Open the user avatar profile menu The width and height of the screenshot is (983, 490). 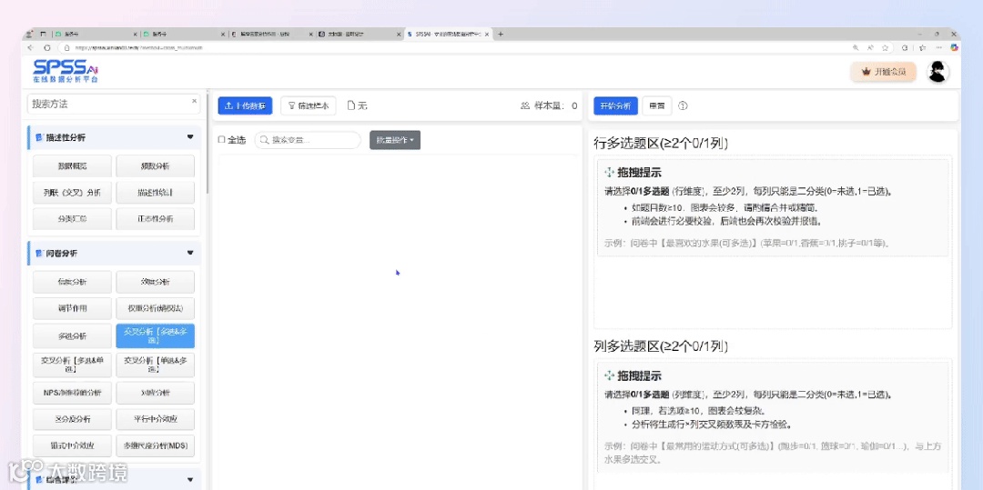tap(937, 72)
